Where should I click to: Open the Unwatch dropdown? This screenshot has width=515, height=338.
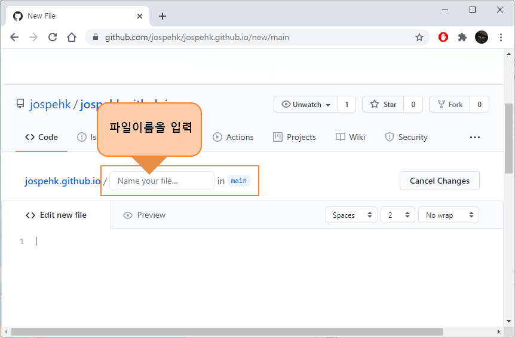click(x=306, y=104)
